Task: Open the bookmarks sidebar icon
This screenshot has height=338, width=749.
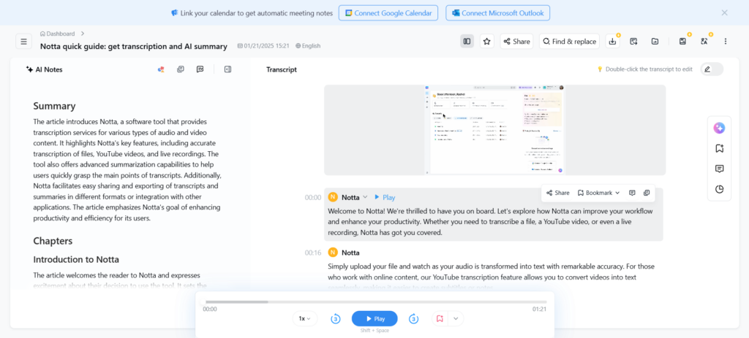Action: [x=720, y=148]
